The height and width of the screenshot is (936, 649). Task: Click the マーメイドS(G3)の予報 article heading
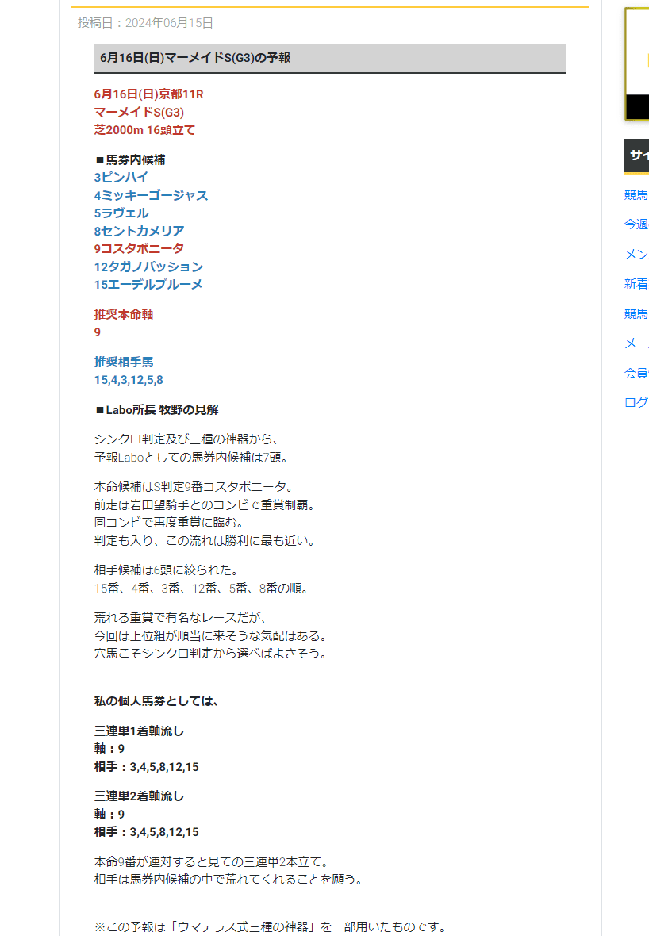(195, 58)
